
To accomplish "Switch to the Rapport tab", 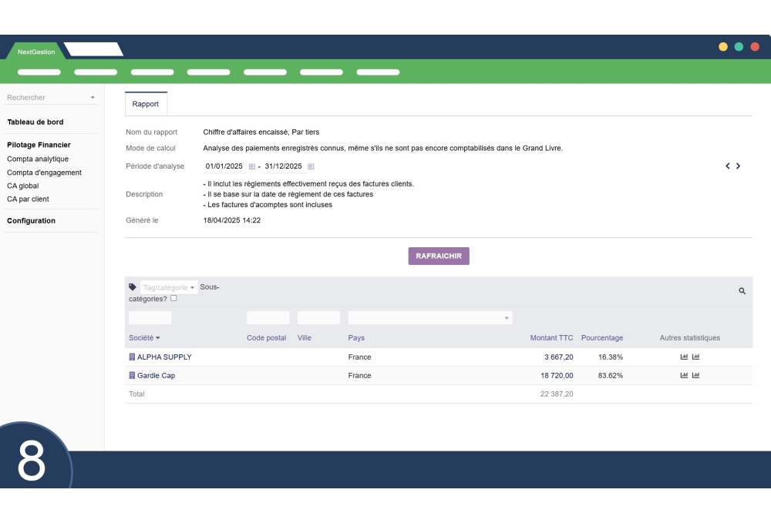I will 146,104.
